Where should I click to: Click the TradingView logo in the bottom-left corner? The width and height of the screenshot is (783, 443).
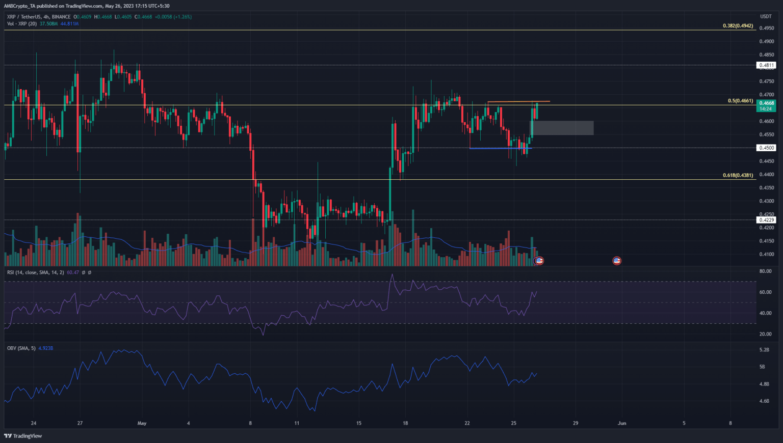pyautogui.click(x=22, y=436)
